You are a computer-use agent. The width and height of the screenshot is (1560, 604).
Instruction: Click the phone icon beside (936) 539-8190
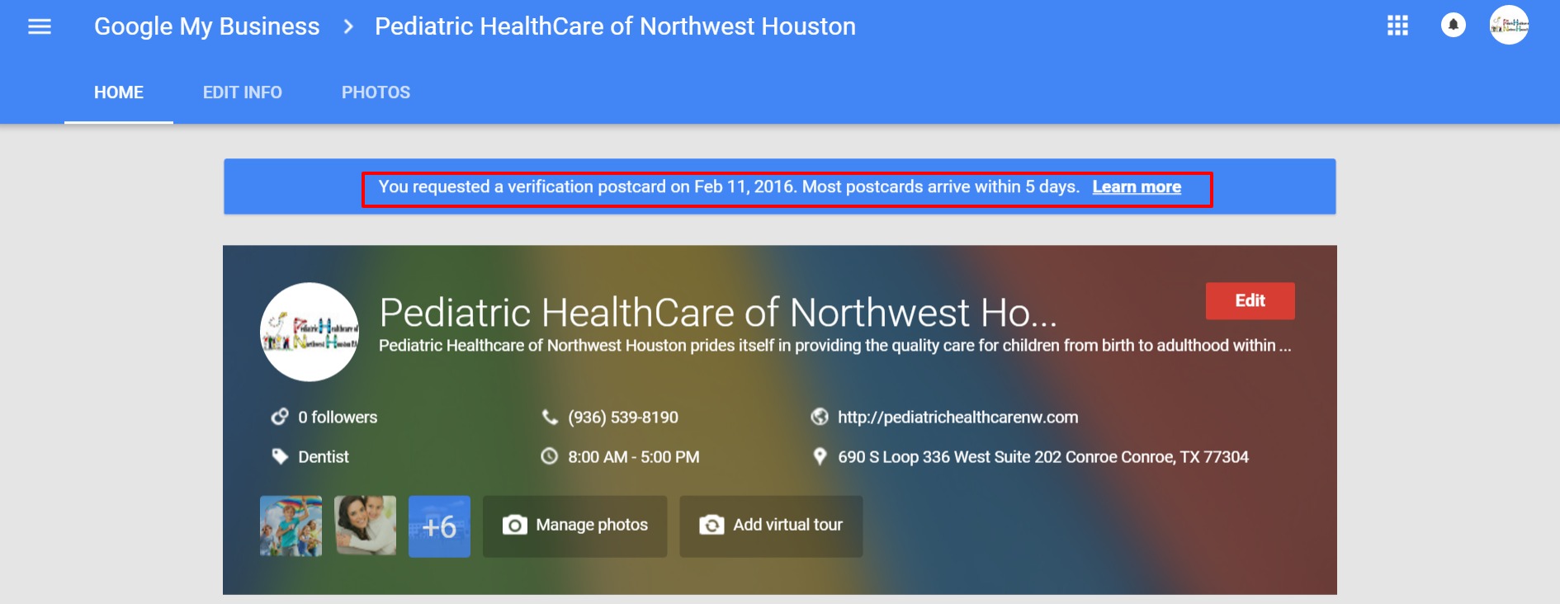tap(550, 418)
